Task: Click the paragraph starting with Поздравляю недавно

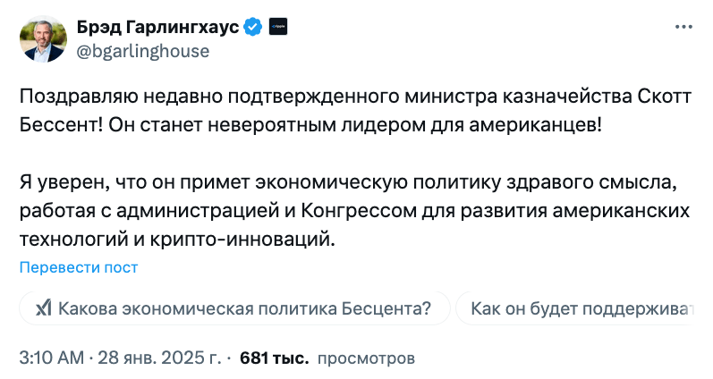Action: [355, 111]
